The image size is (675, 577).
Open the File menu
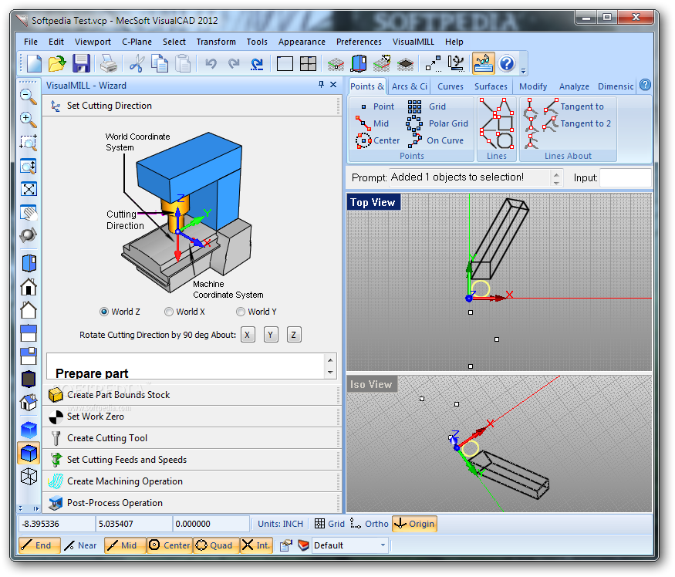(x=31, y=42)
